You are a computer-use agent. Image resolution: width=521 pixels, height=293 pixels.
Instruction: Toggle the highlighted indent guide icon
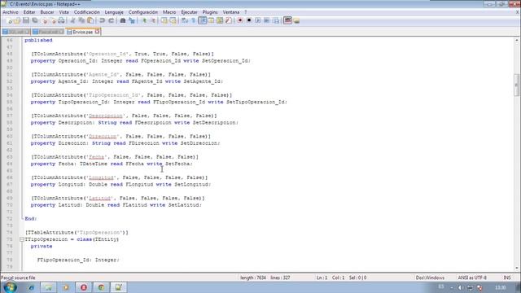point(202,20)
